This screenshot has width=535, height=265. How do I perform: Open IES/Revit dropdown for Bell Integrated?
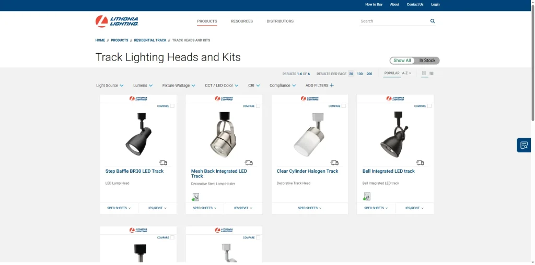tap(414, 208)
